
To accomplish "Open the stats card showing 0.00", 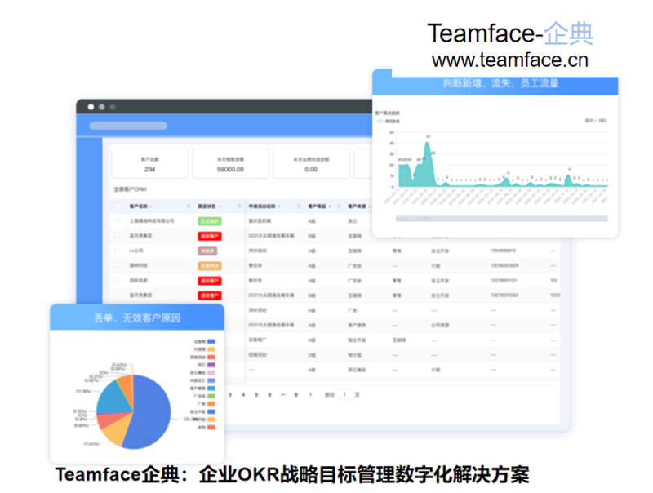I will pos(311,163).
